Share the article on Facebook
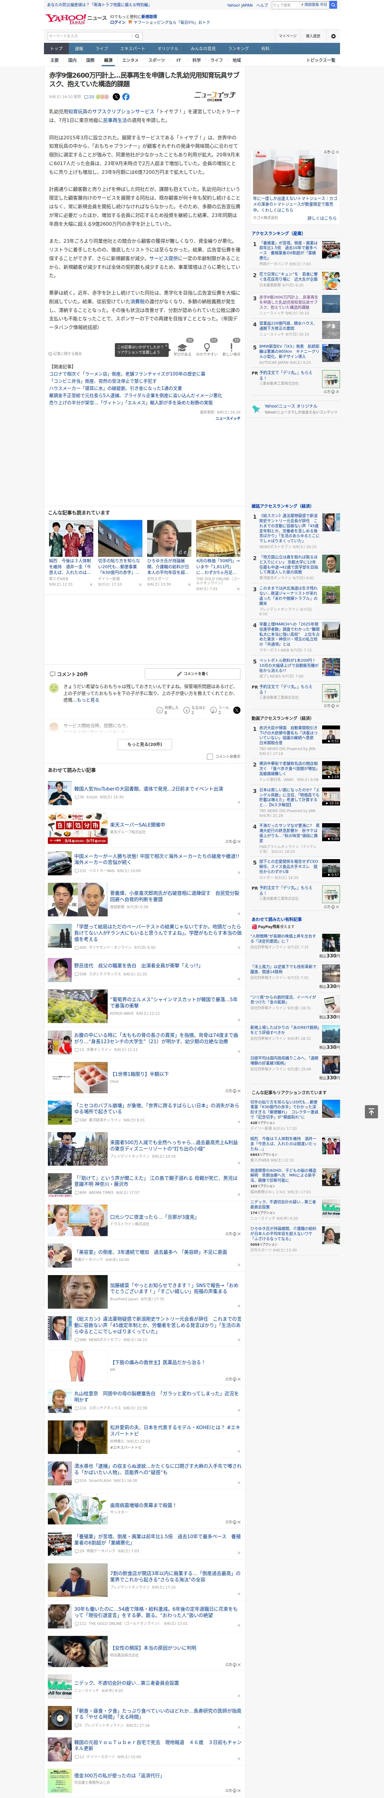Image resolution: width=384 pixels, height=1798 pixels. pos(126,97)
